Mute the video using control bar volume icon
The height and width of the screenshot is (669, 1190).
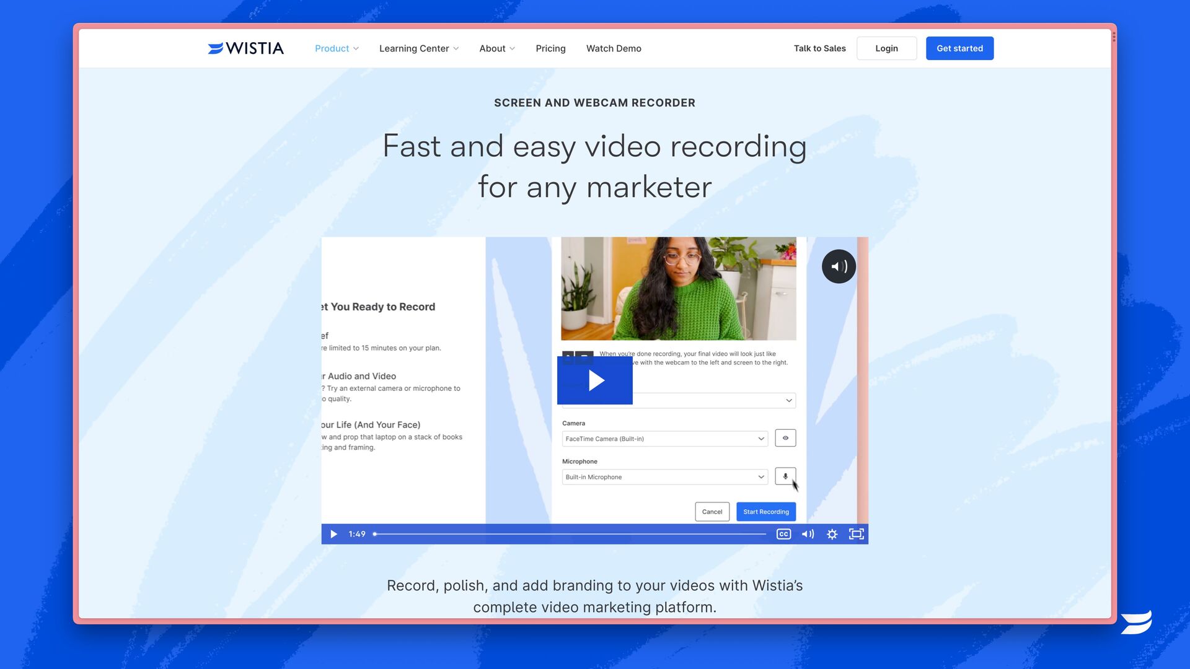pyautogui.click(x=808, y=534)
